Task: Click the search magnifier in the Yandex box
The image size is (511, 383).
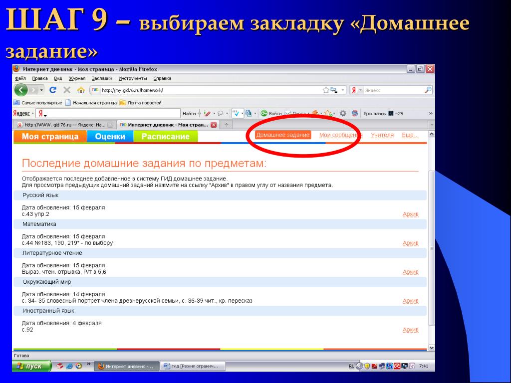Action: point(428,90)
